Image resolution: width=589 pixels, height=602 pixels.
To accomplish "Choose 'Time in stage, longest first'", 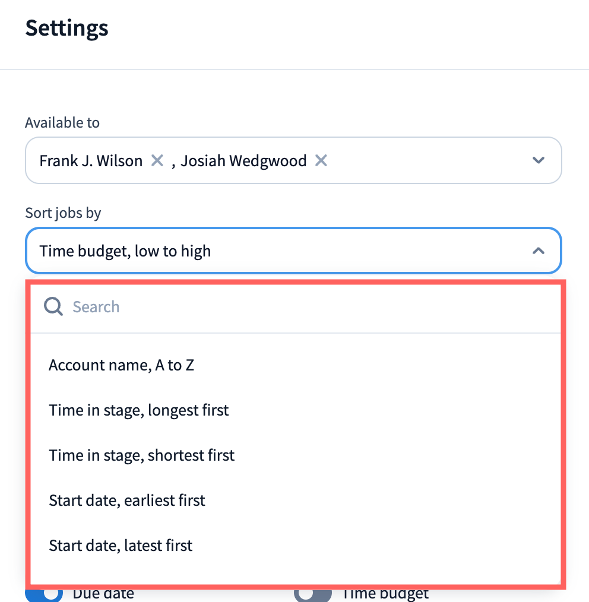I will click(139, 410).
